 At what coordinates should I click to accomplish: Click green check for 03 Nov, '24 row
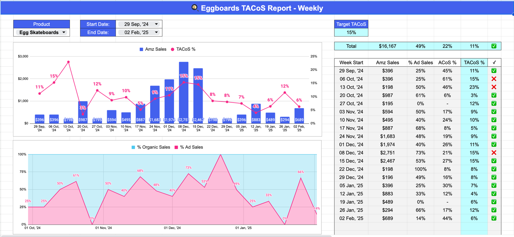click(x=494, y=112)
